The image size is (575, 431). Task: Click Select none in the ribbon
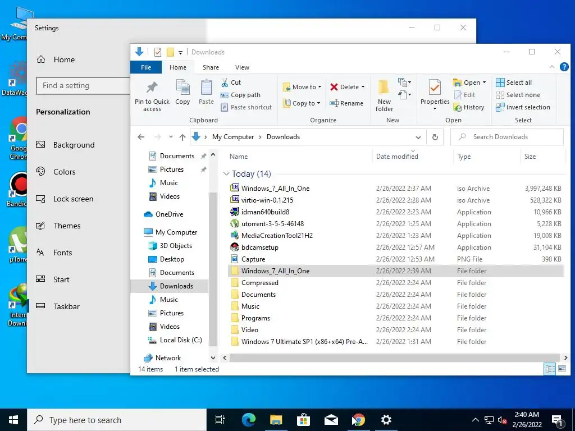click(x=518, y=95)
